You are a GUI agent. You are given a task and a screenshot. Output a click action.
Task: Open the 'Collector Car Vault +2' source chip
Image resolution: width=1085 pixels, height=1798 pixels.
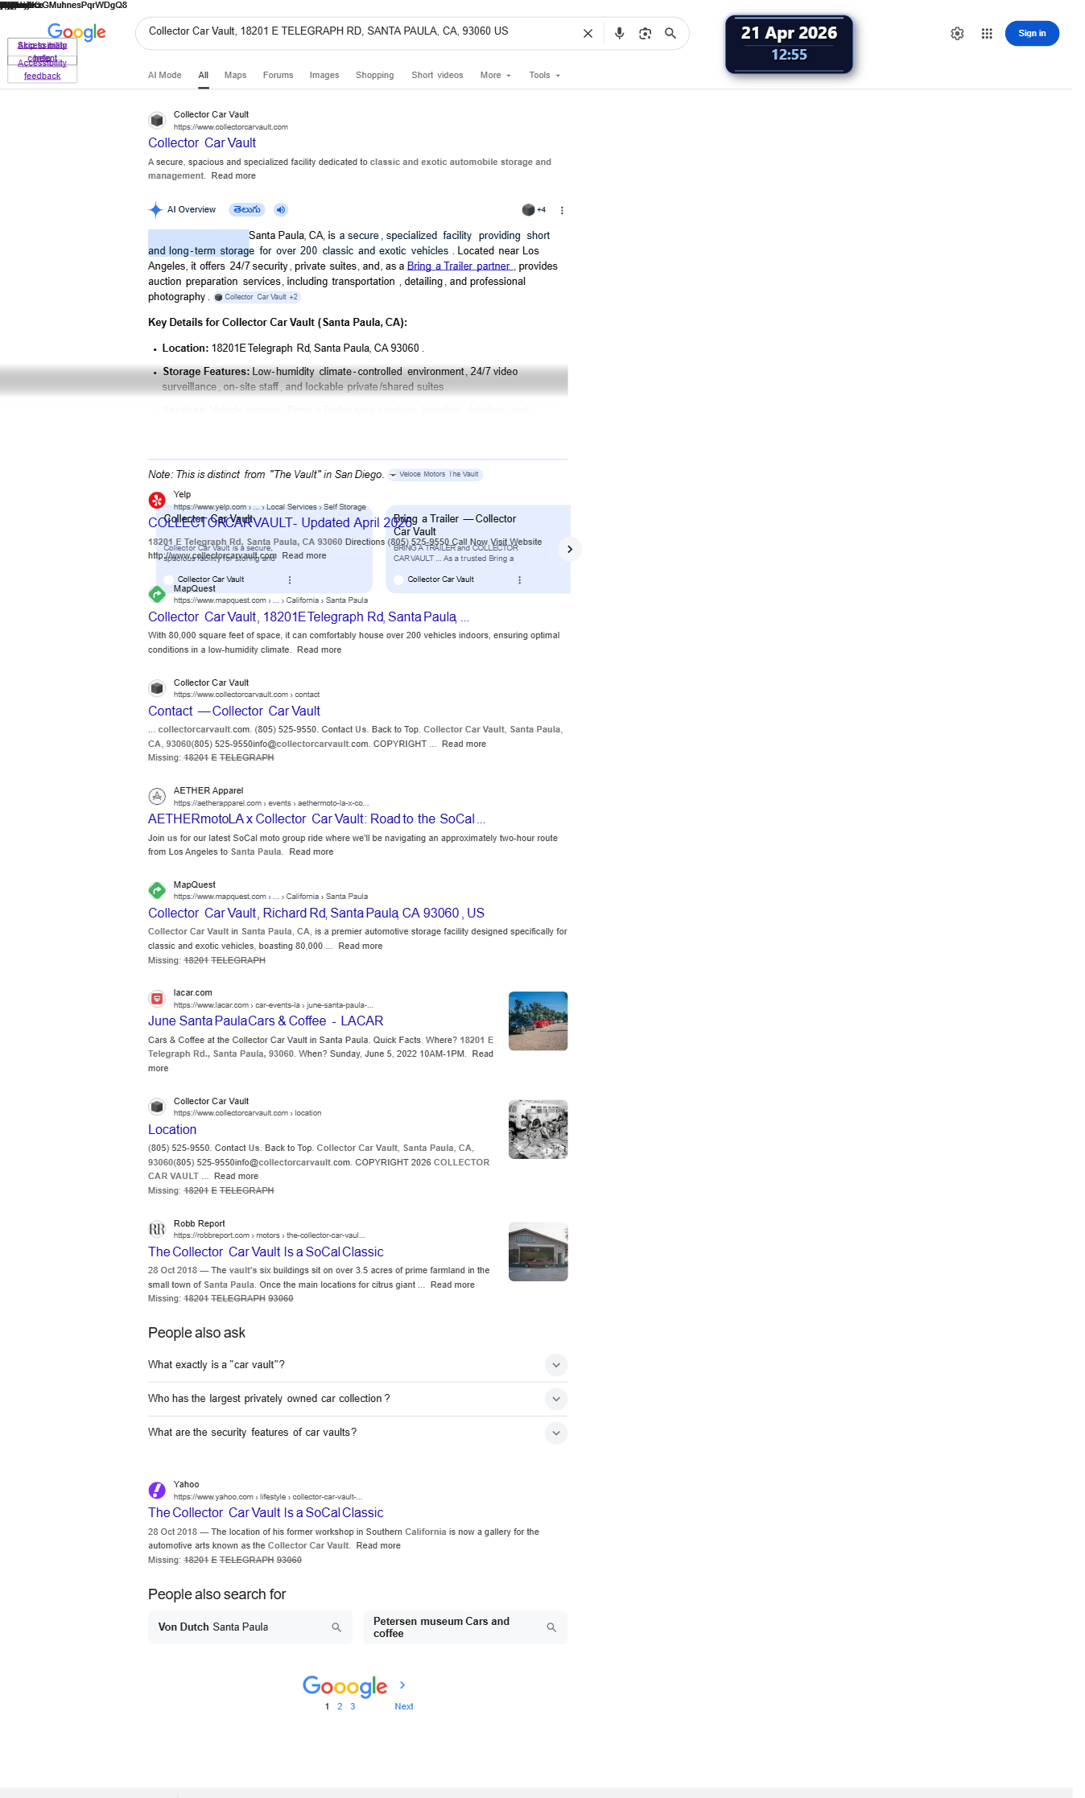tap(257, 298)
